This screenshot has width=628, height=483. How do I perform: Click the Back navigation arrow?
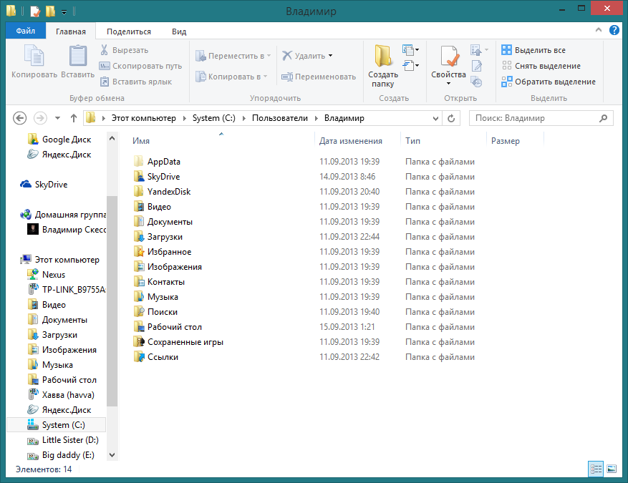(x=20, y=118)
